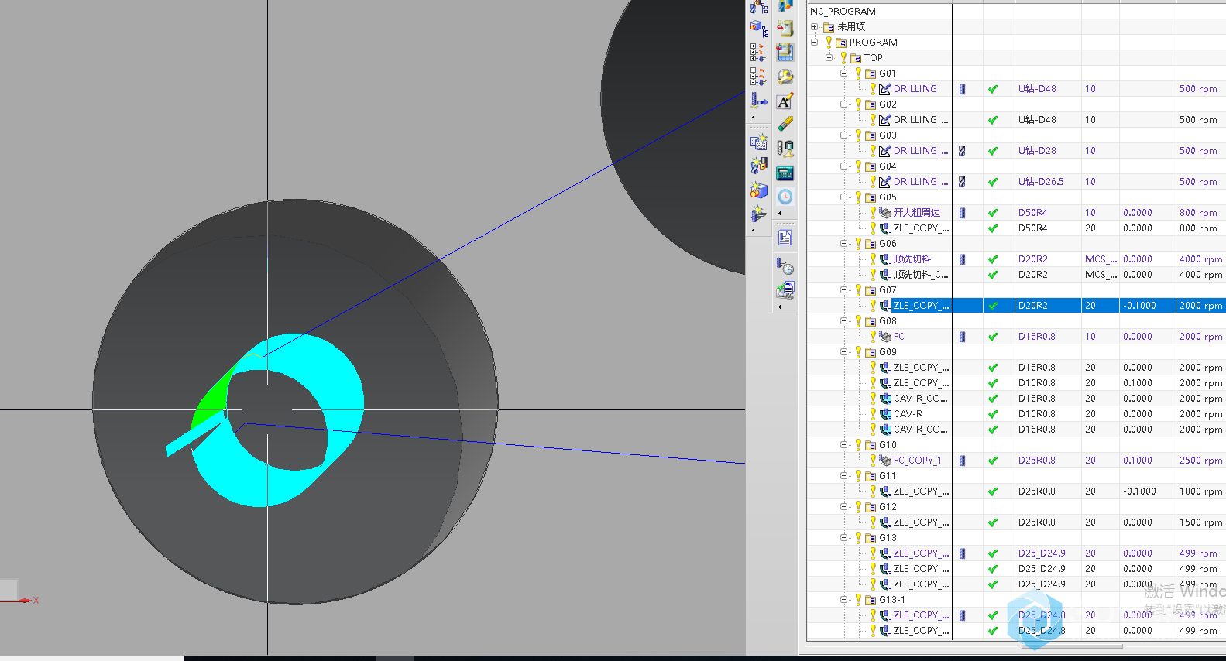This screenshot has height=661, width=1226.
Task: Click the blue document report icon
Action: click(785, 238)
